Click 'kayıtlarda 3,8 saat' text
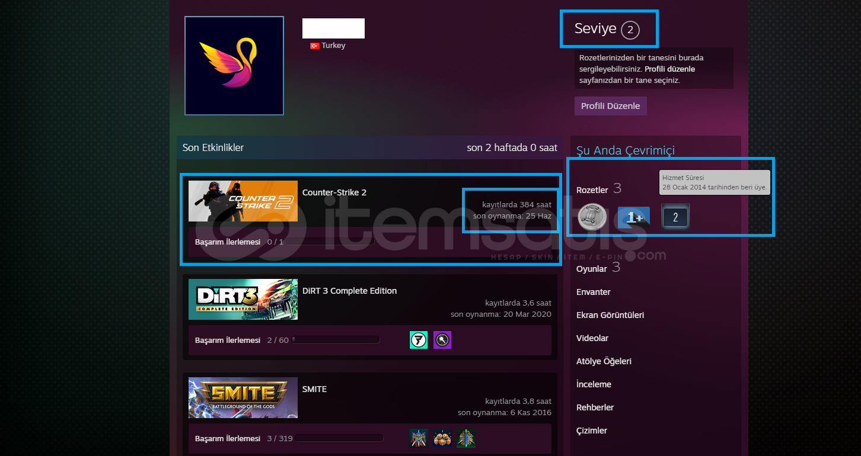 (518, 401)
